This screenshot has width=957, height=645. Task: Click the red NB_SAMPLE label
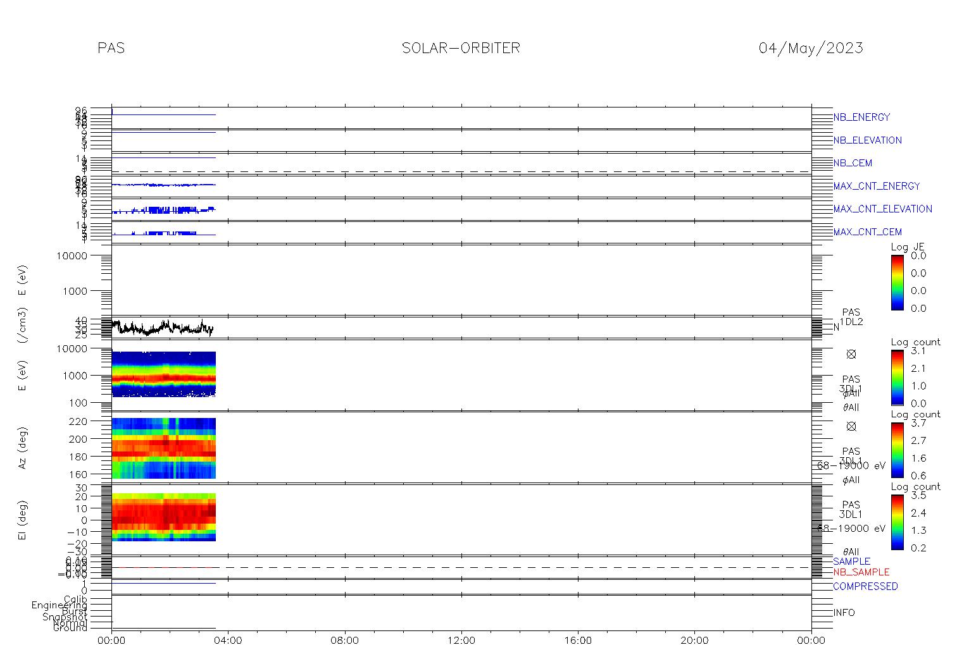(x=861, y=572)
